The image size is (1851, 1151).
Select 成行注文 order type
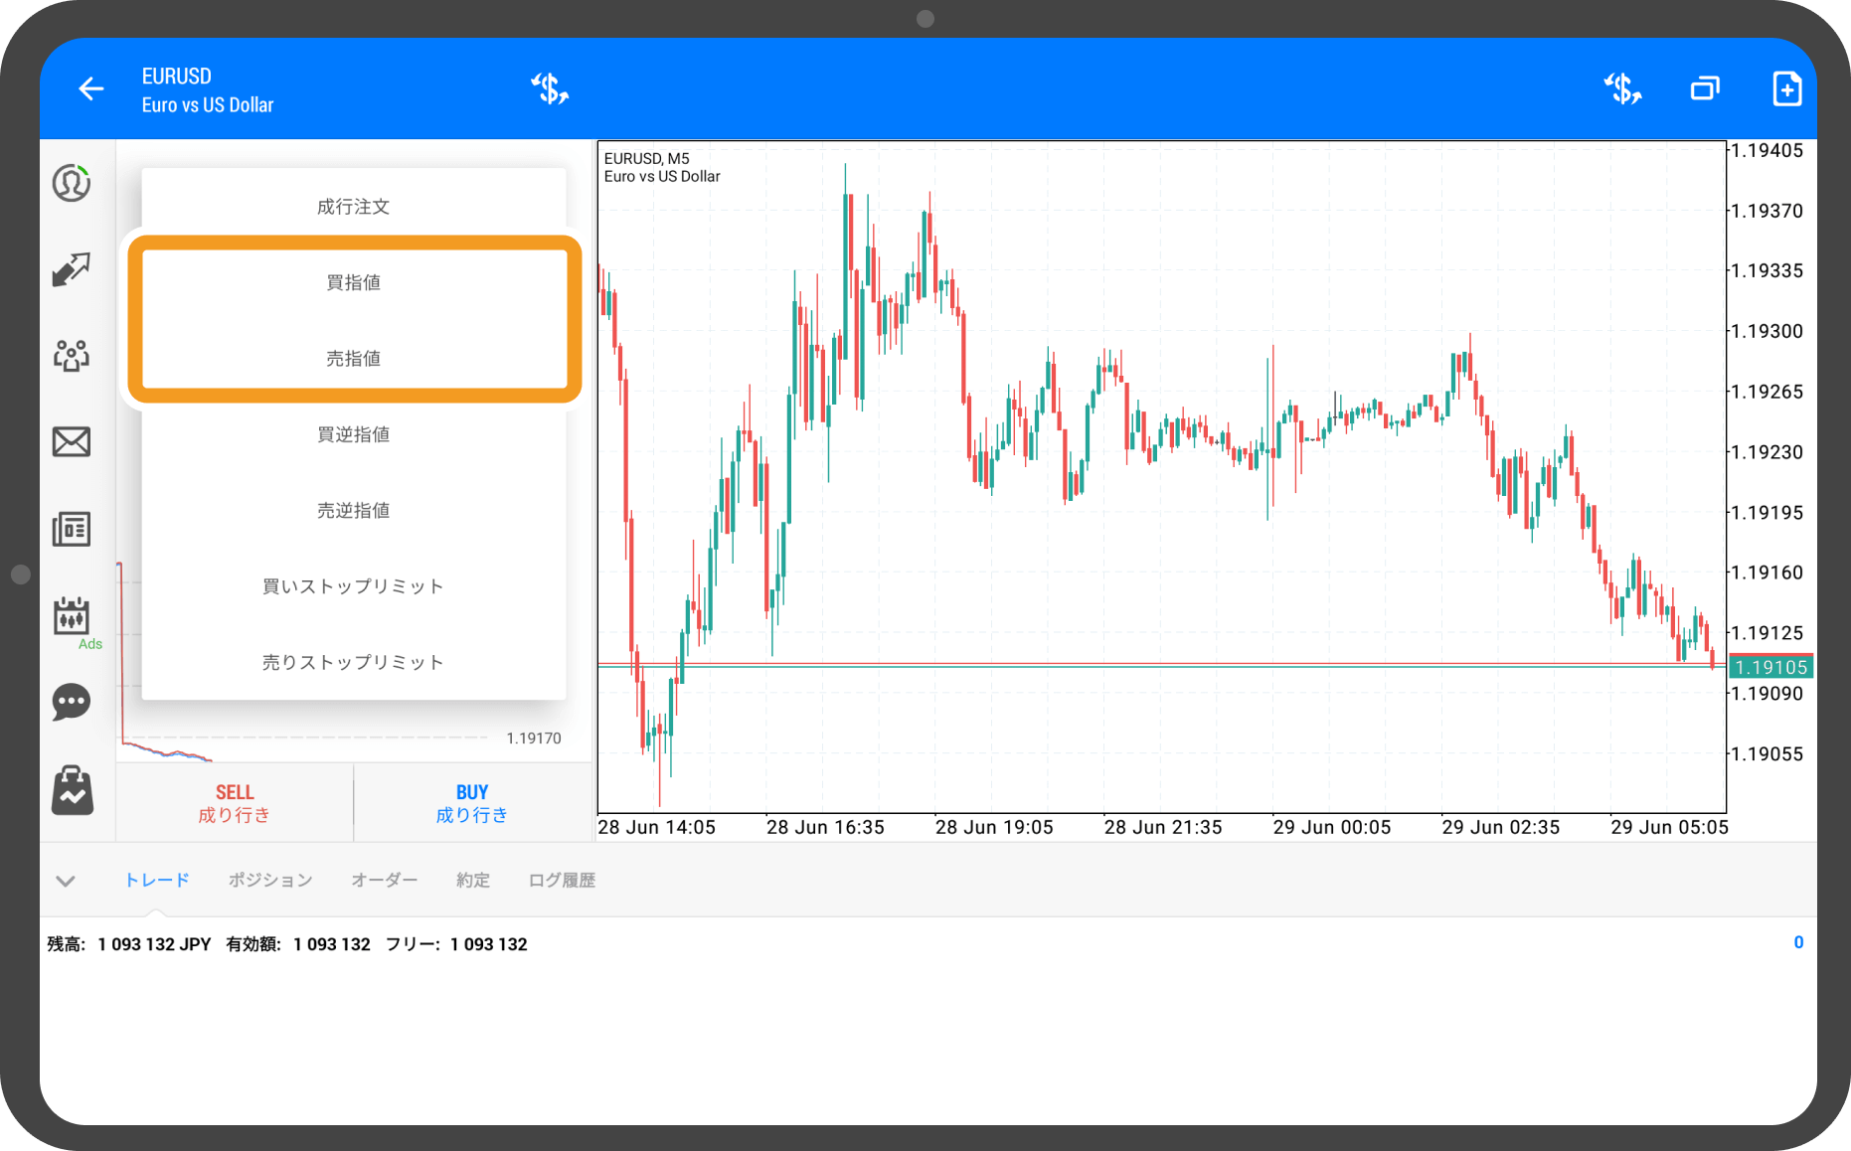(x=354, y=207)
